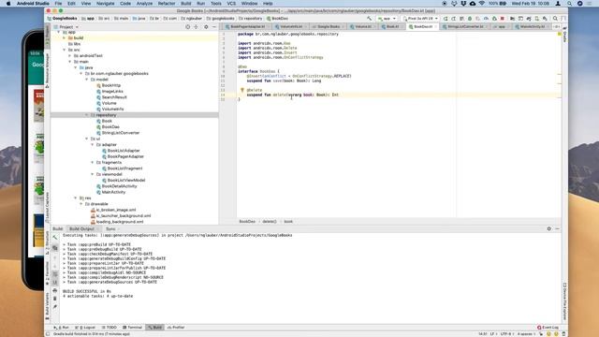Click the trash icon in Build sidebar
The width and height of the screenshot is (599, 337).
coord(55,299)
